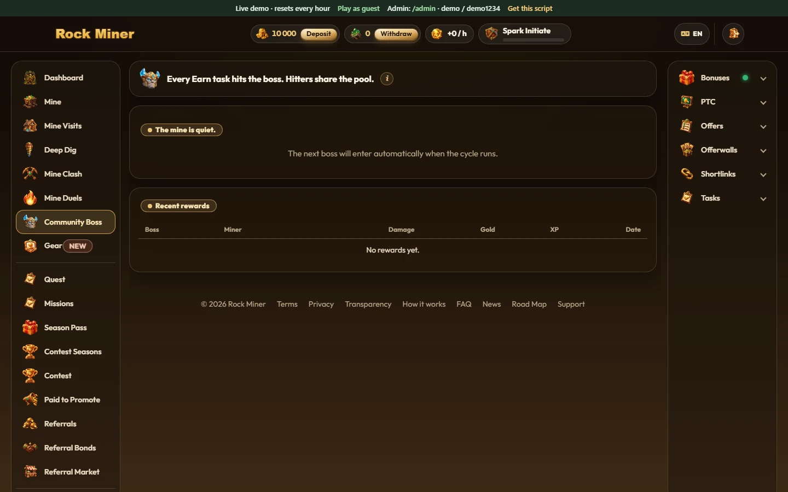
Task: Open Mine Visits icon
Action: click(x=30, y=126)
